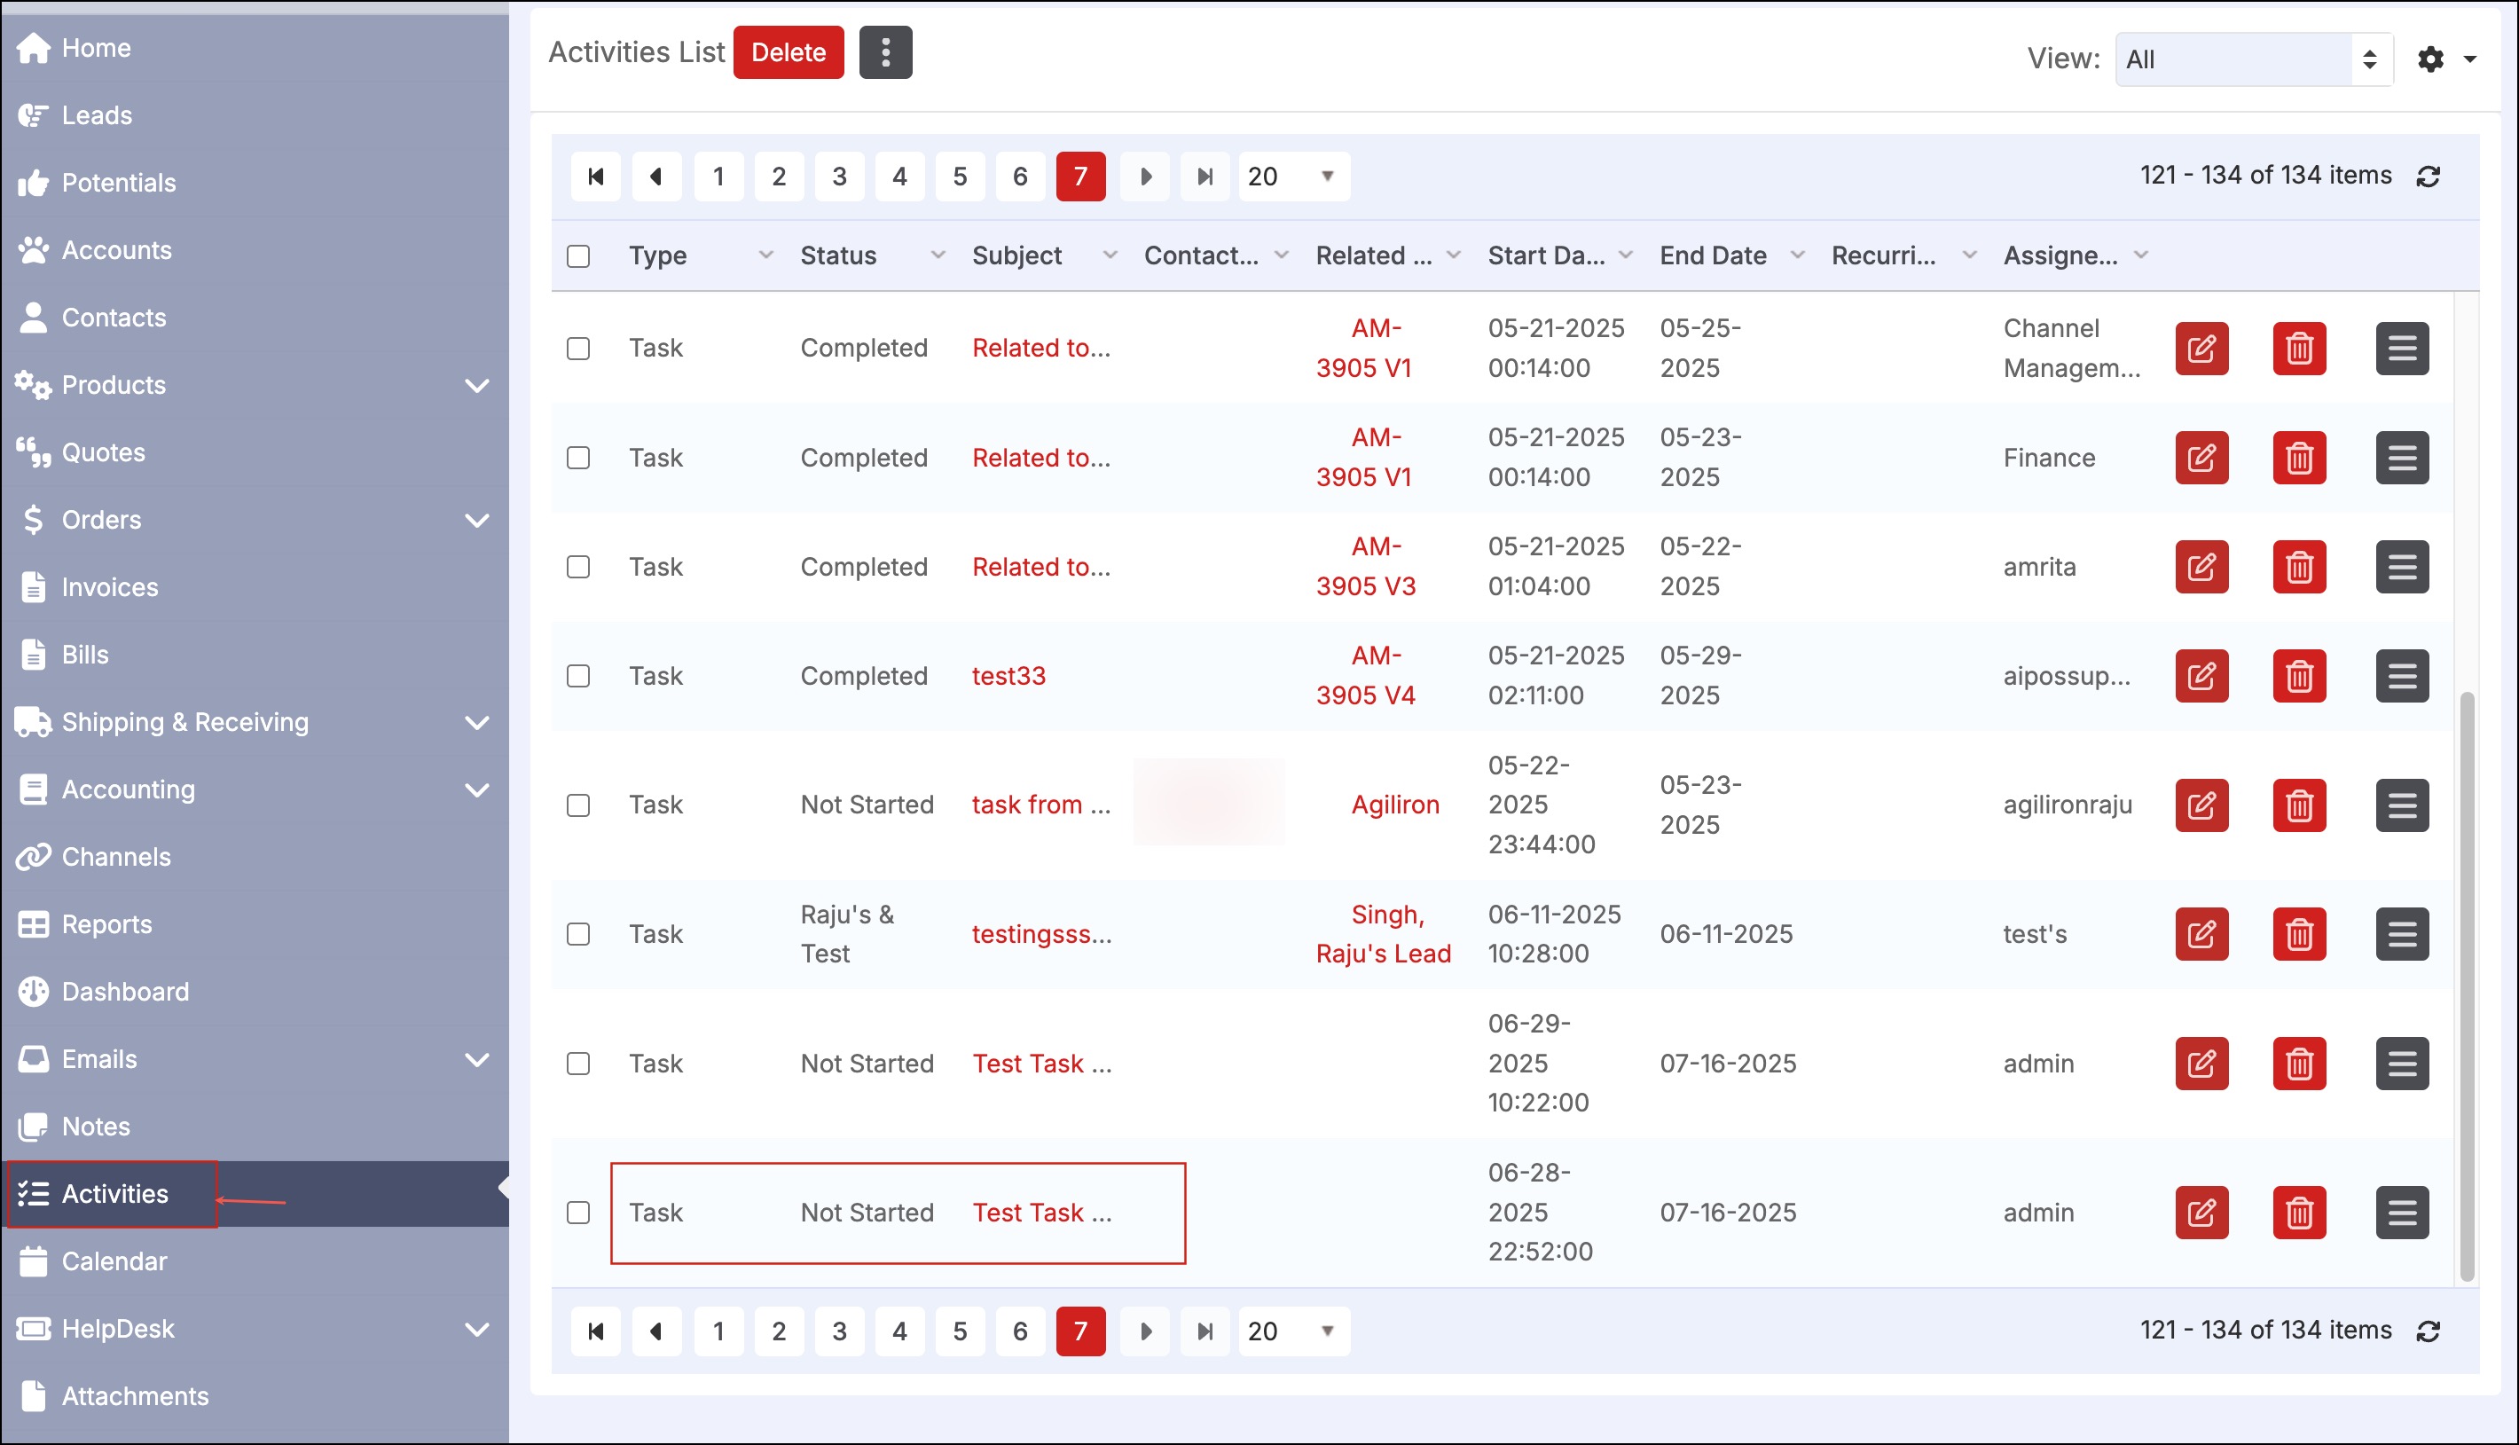Navigate to Calendar in the sidebar
The height and width of the screenshot is (1445, 2519).
tap(114, 1261)
